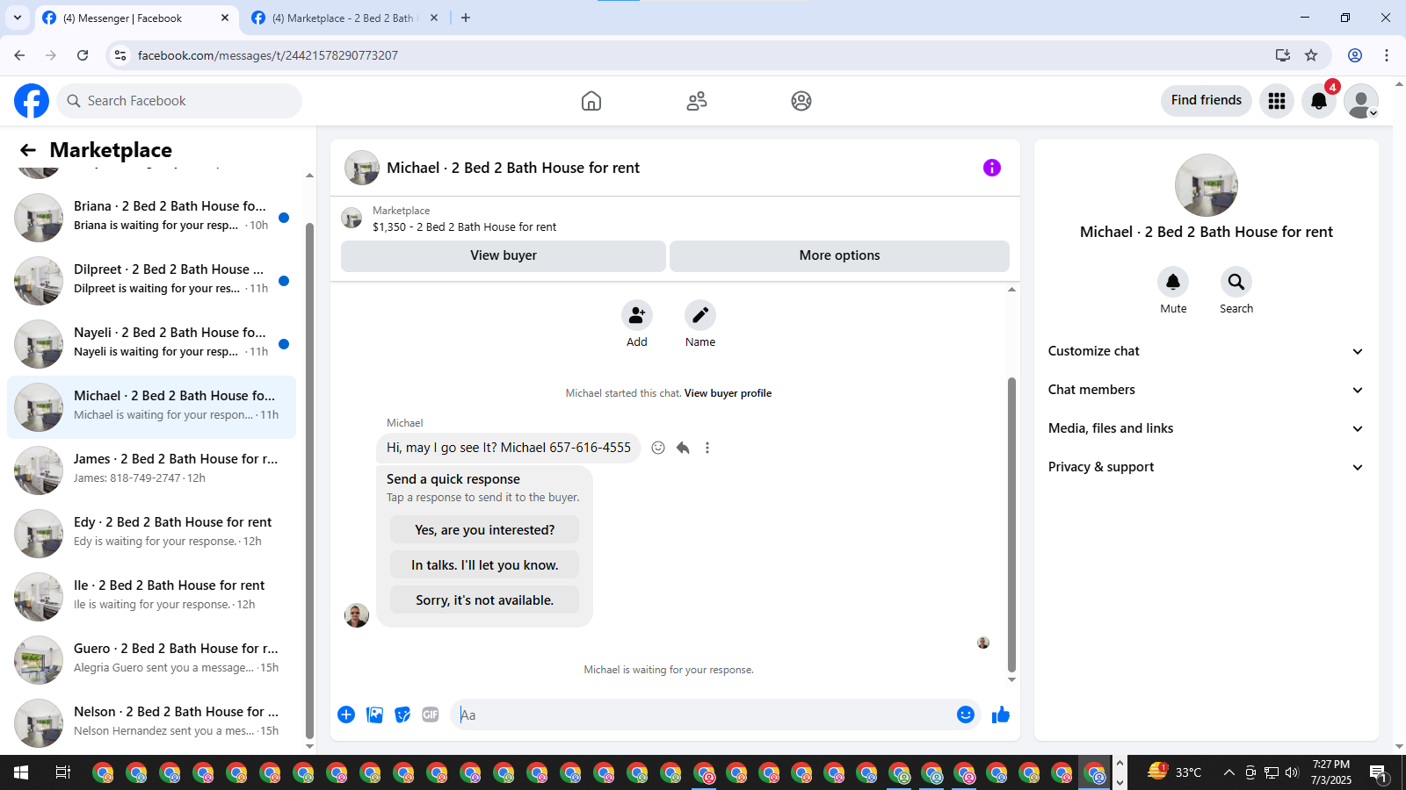Open Briana's conversation in list

[151, 218]
